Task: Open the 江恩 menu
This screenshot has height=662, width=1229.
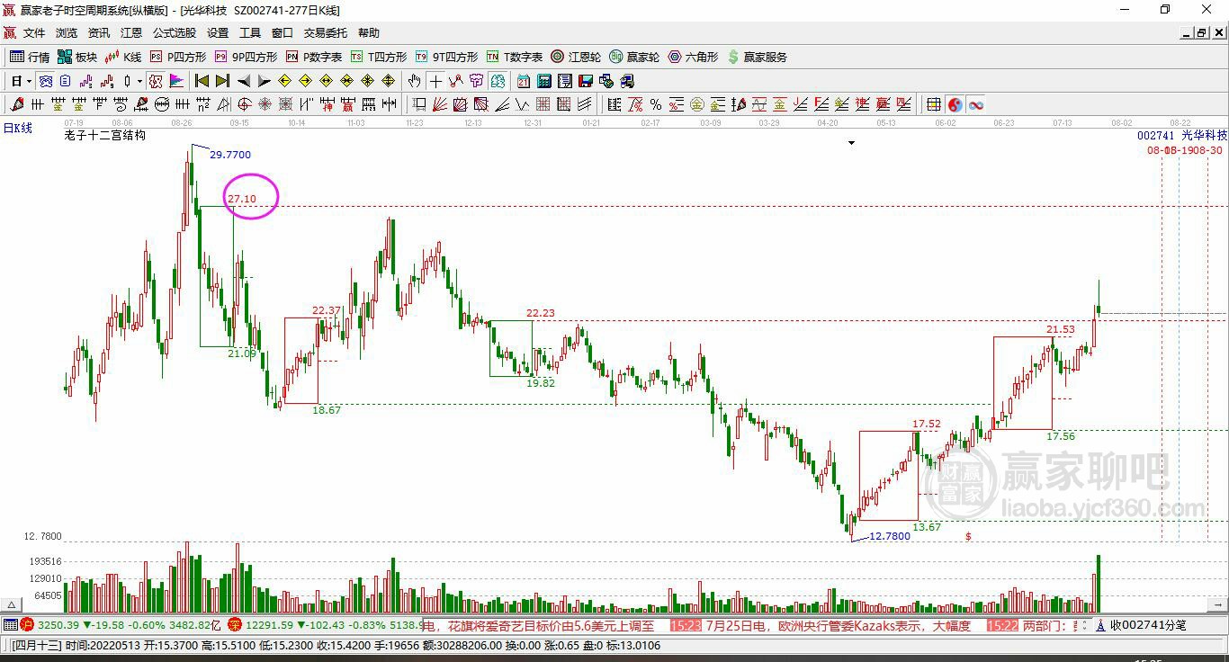Action: (131, 33)
